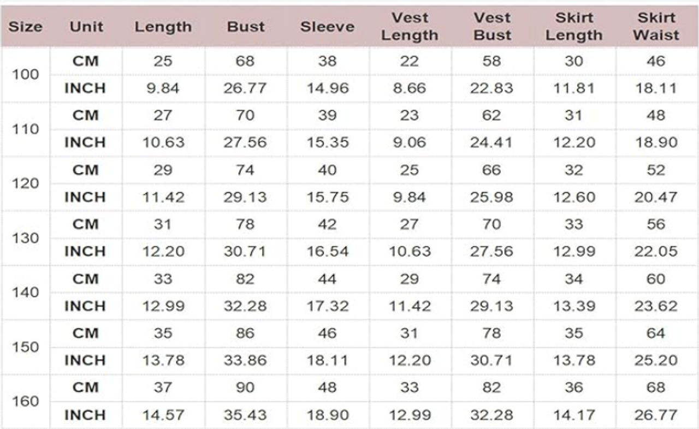This screenshot has height=429, width=699.
Task: Click the Size column header
Action: click(26, 26)
